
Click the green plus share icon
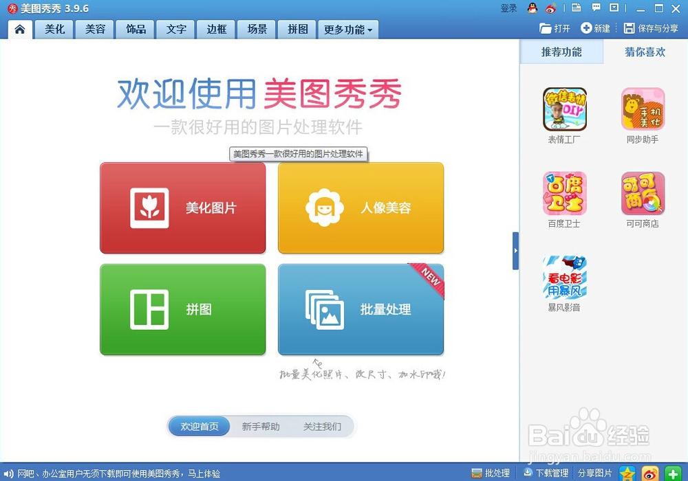[673, 473]
